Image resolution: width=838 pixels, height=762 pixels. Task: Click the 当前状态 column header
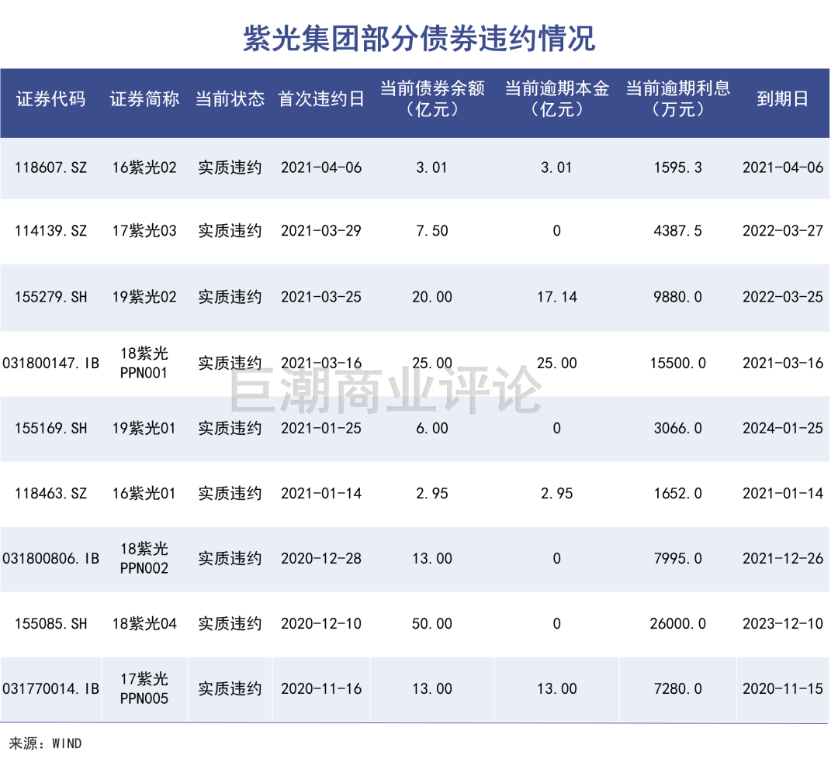(x=230, y=99)
